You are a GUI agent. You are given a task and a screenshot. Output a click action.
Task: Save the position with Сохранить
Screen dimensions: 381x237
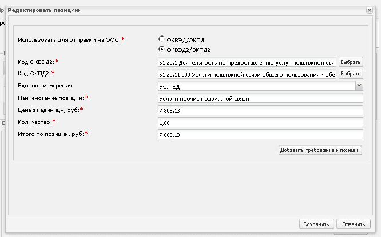click(x=316, y=224)
